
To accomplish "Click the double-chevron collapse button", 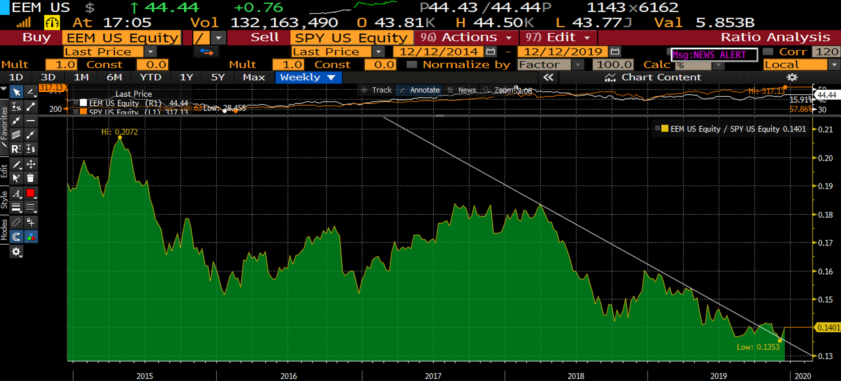I will tap(548, 77).
